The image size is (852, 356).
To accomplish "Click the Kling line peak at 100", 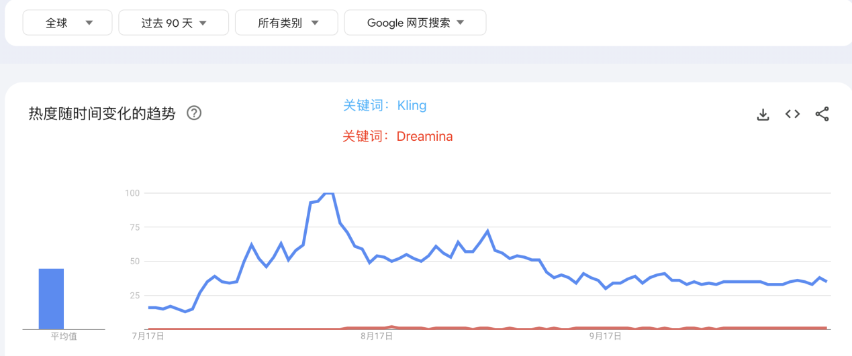I will [x=329, y=193].
